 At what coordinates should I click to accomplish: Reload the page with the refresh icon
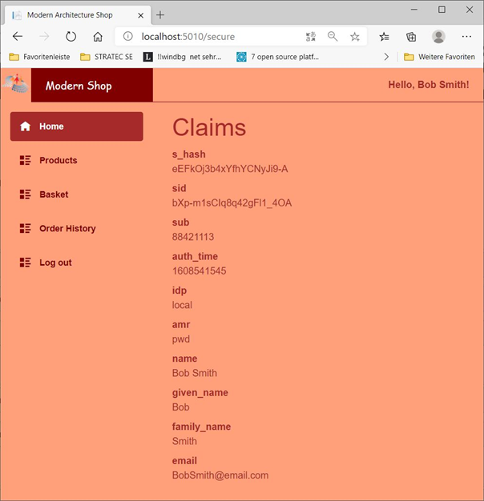[x=71, y=37]
